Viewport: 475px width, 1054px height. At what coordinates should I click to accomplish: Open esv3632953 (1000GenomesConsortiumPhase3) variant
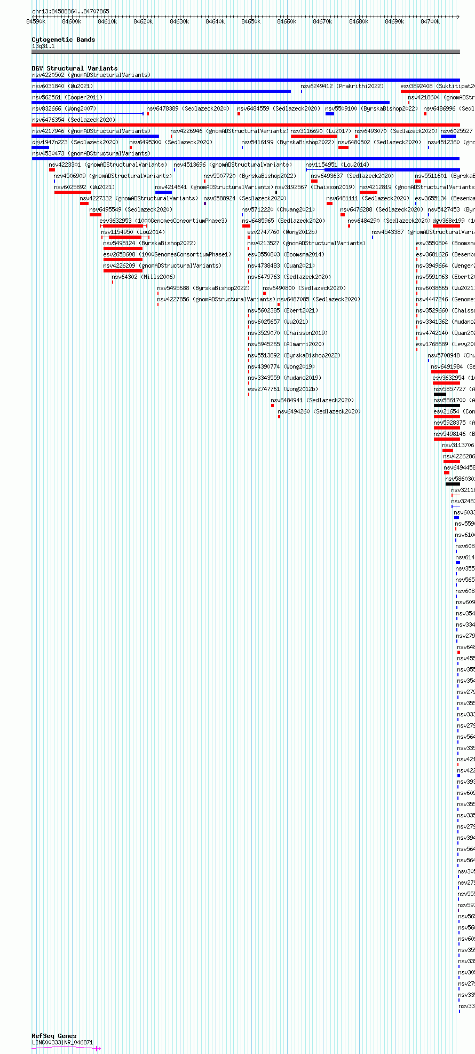(163, 221)
